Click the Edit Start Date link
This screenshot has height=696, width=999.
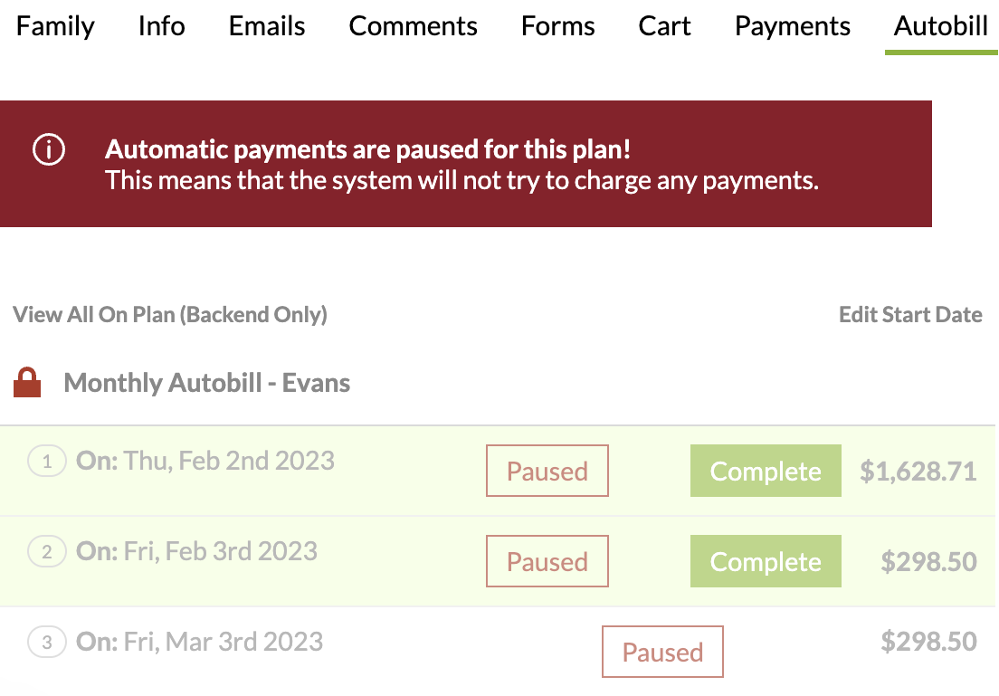(910, 315)
